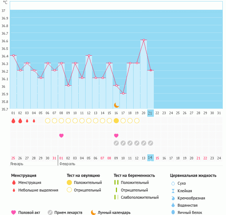Click the 'Положительный' ovulation legend yellow circle
226x215 pixels.
(x=69, y=183)
